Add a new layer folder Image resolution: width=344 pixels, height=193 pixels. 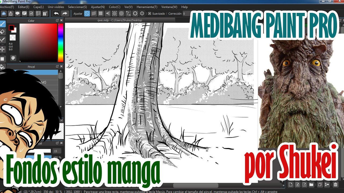coord(311,184)
